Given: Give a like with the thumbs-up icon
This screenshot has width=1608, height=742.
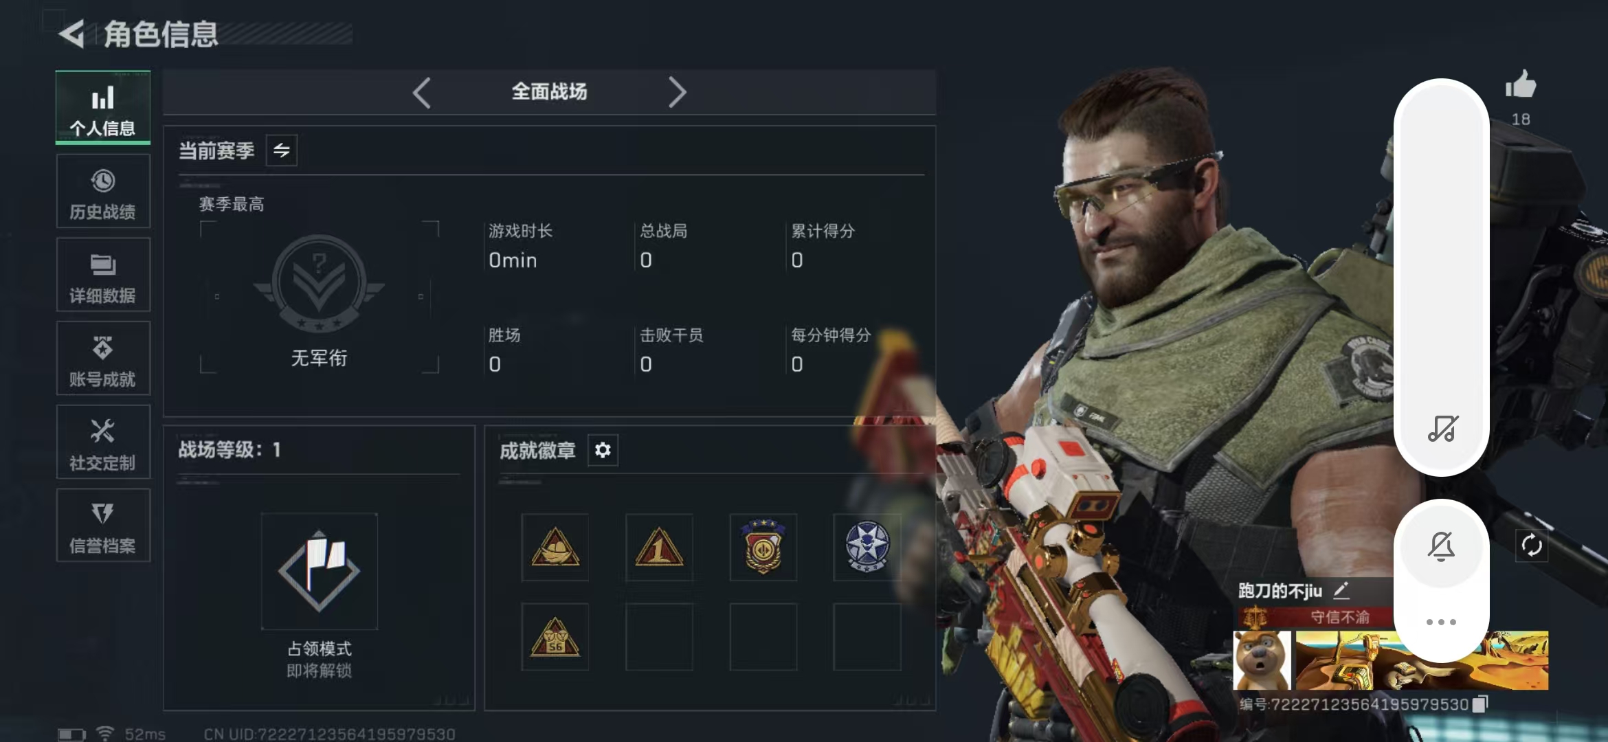Looking at the screenshot, I should tap(1521, 85).
